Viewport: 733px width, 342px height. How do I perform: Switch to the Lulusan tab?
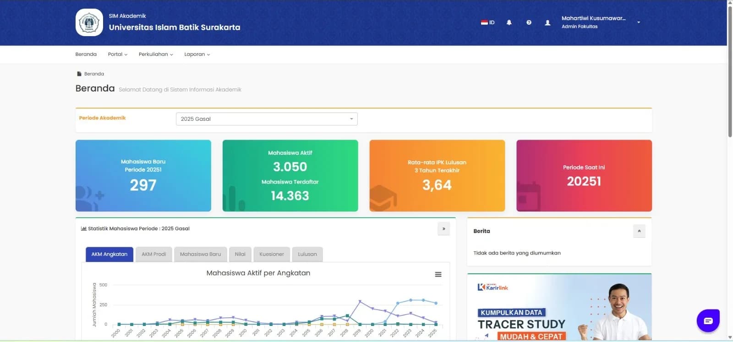click(x=307, y=254)
